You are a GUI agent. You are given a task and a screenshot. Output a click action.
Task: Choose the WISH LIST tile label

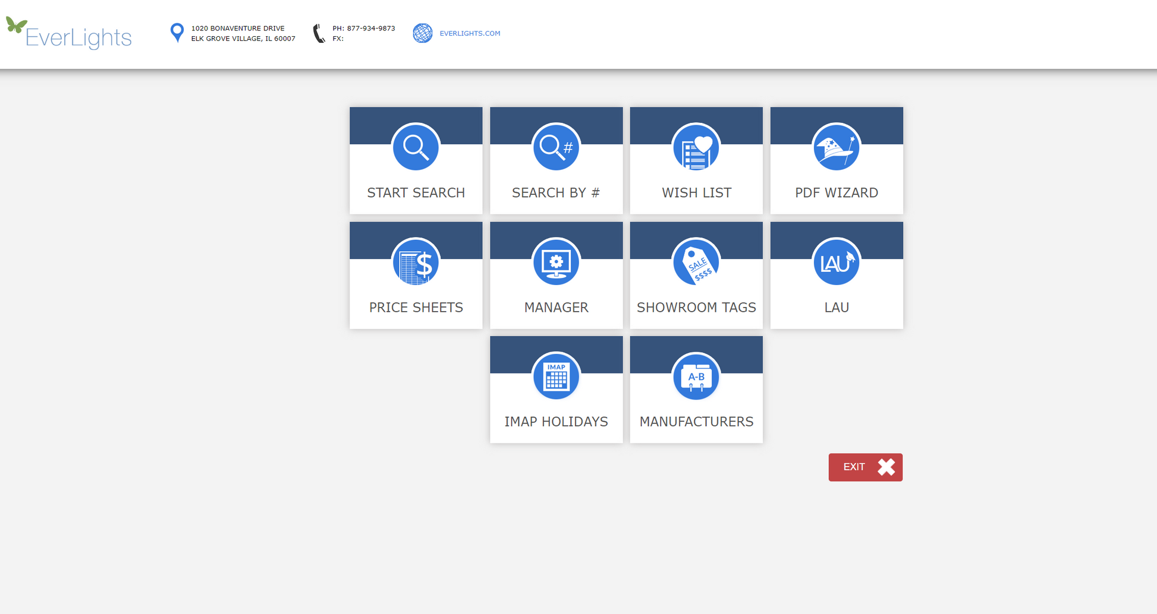696,193
